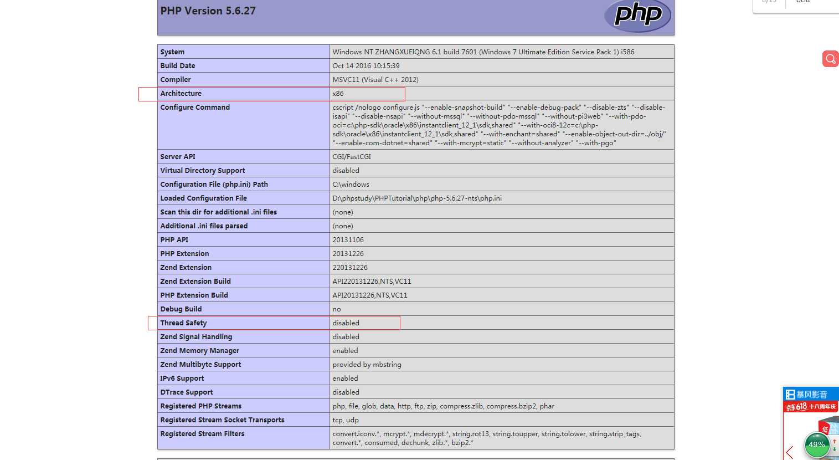Click the Build Date label
Viewport: 839px width, 460px height.
(178, 66)
